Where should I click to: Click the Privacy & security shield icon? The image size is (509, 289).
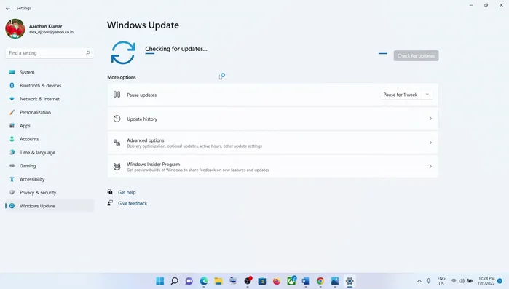pos(12,192)
